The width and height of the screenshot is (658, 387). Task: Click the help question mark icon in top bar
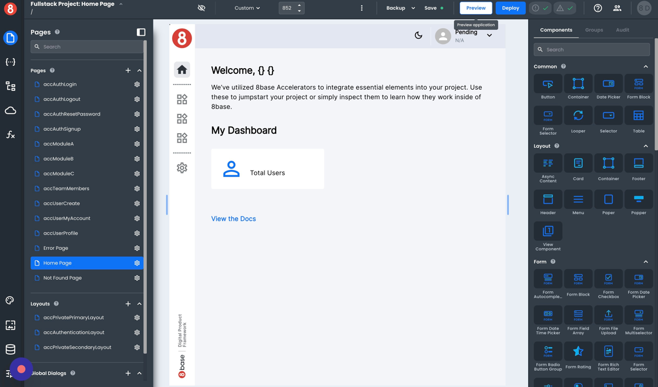click(x=597, y=8)
